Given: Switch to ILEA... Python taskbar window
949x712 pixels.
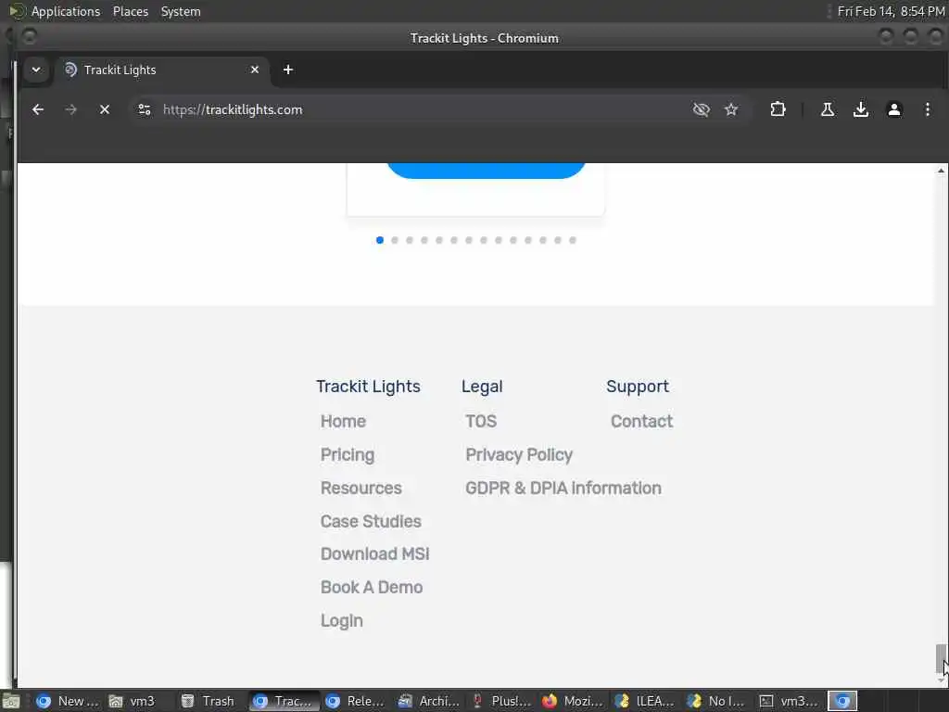Looking at the screenshot, I should [x=645, y=701].
